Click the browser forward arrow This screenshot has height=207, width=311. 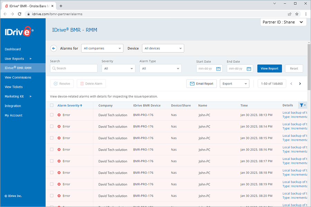(x=12, y=14)
